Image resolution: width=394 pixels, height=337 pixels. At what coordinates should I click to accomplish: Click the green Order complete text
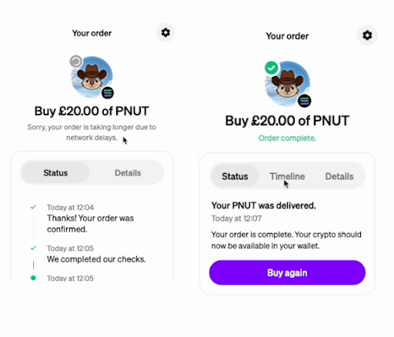(287, 138)
